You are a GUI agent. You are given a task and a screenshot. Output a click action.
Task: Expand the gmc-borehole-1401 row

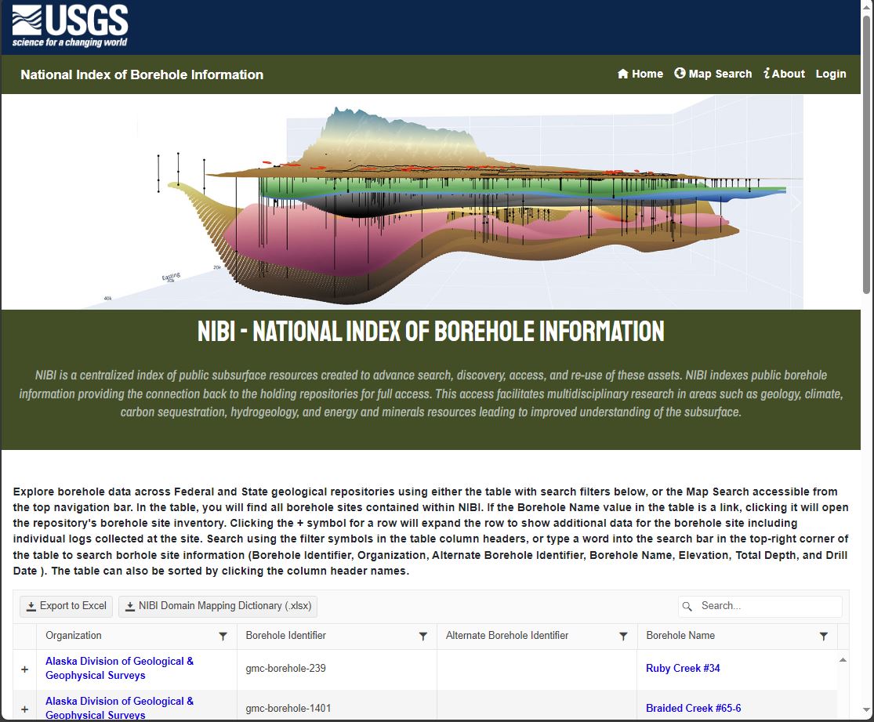click(x=24, y=709)
